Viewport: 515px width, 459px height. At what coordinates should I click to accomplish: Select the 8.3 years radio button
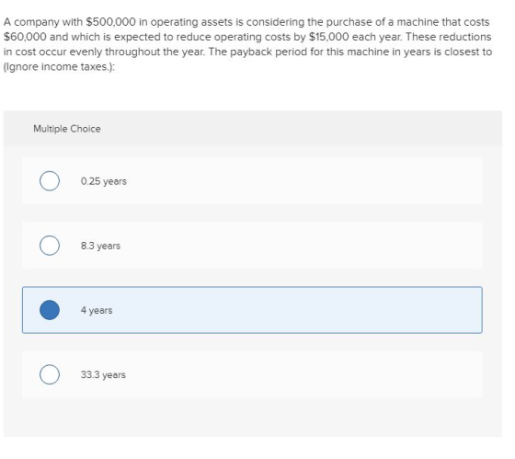point(50,246)
